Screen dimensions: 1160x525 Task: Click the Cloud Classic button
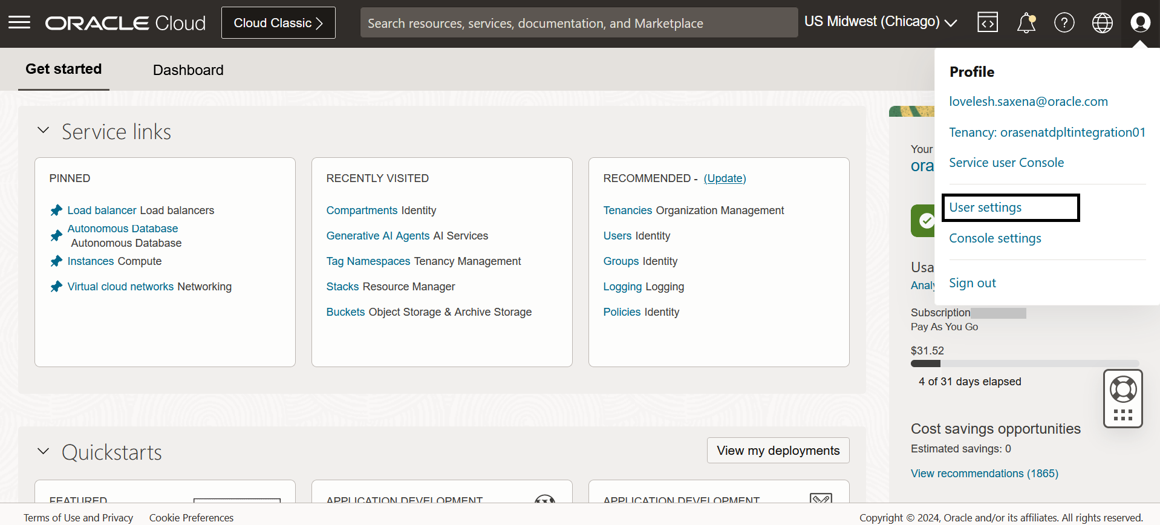(x=278, y=23)
